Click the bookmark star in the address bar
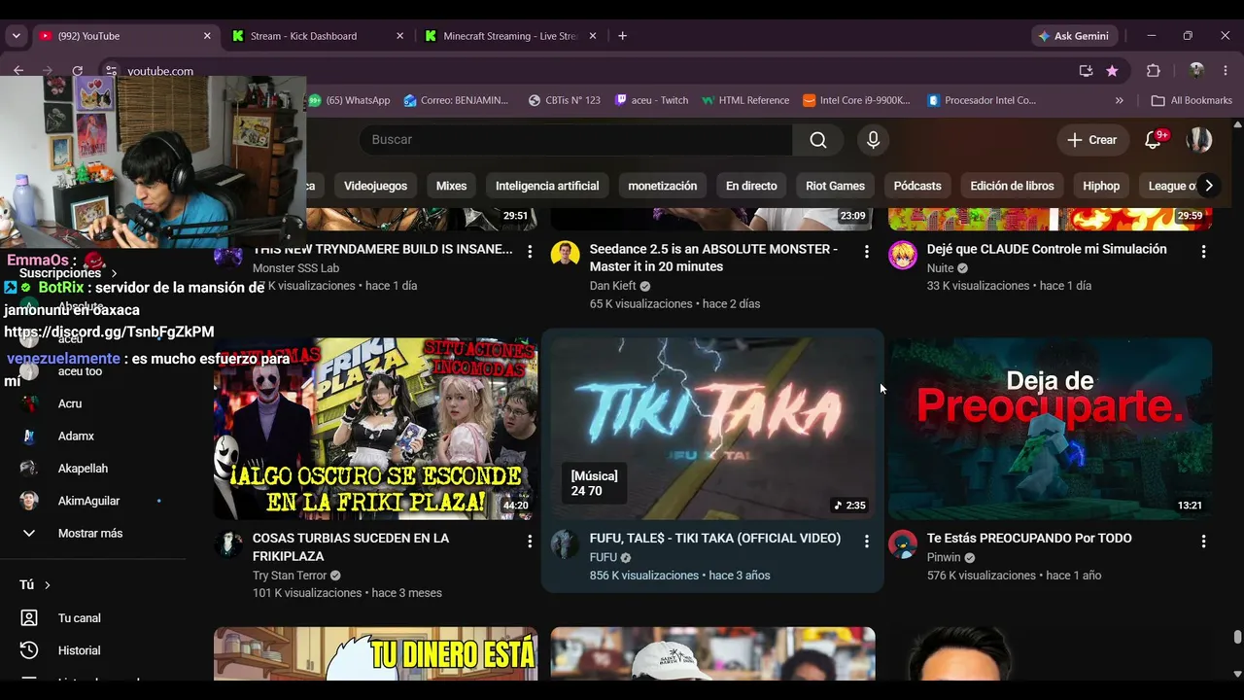Viewport: 1244px width, 700px height. pyautogui.click(x=1112, y=71)
